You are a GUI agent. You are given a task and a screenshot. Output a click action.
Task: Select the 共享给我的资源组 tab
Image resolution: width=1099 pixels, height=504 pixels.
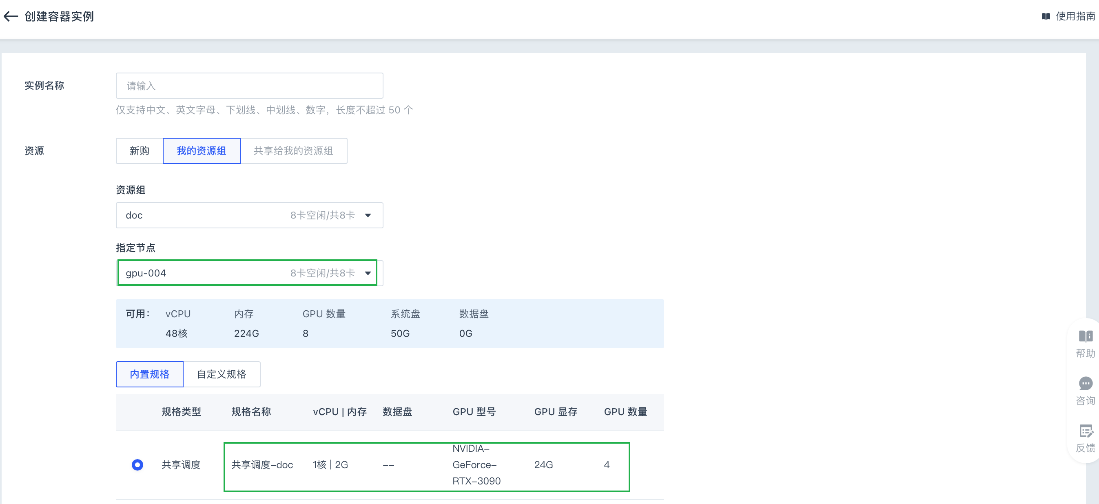pos(294,151)
